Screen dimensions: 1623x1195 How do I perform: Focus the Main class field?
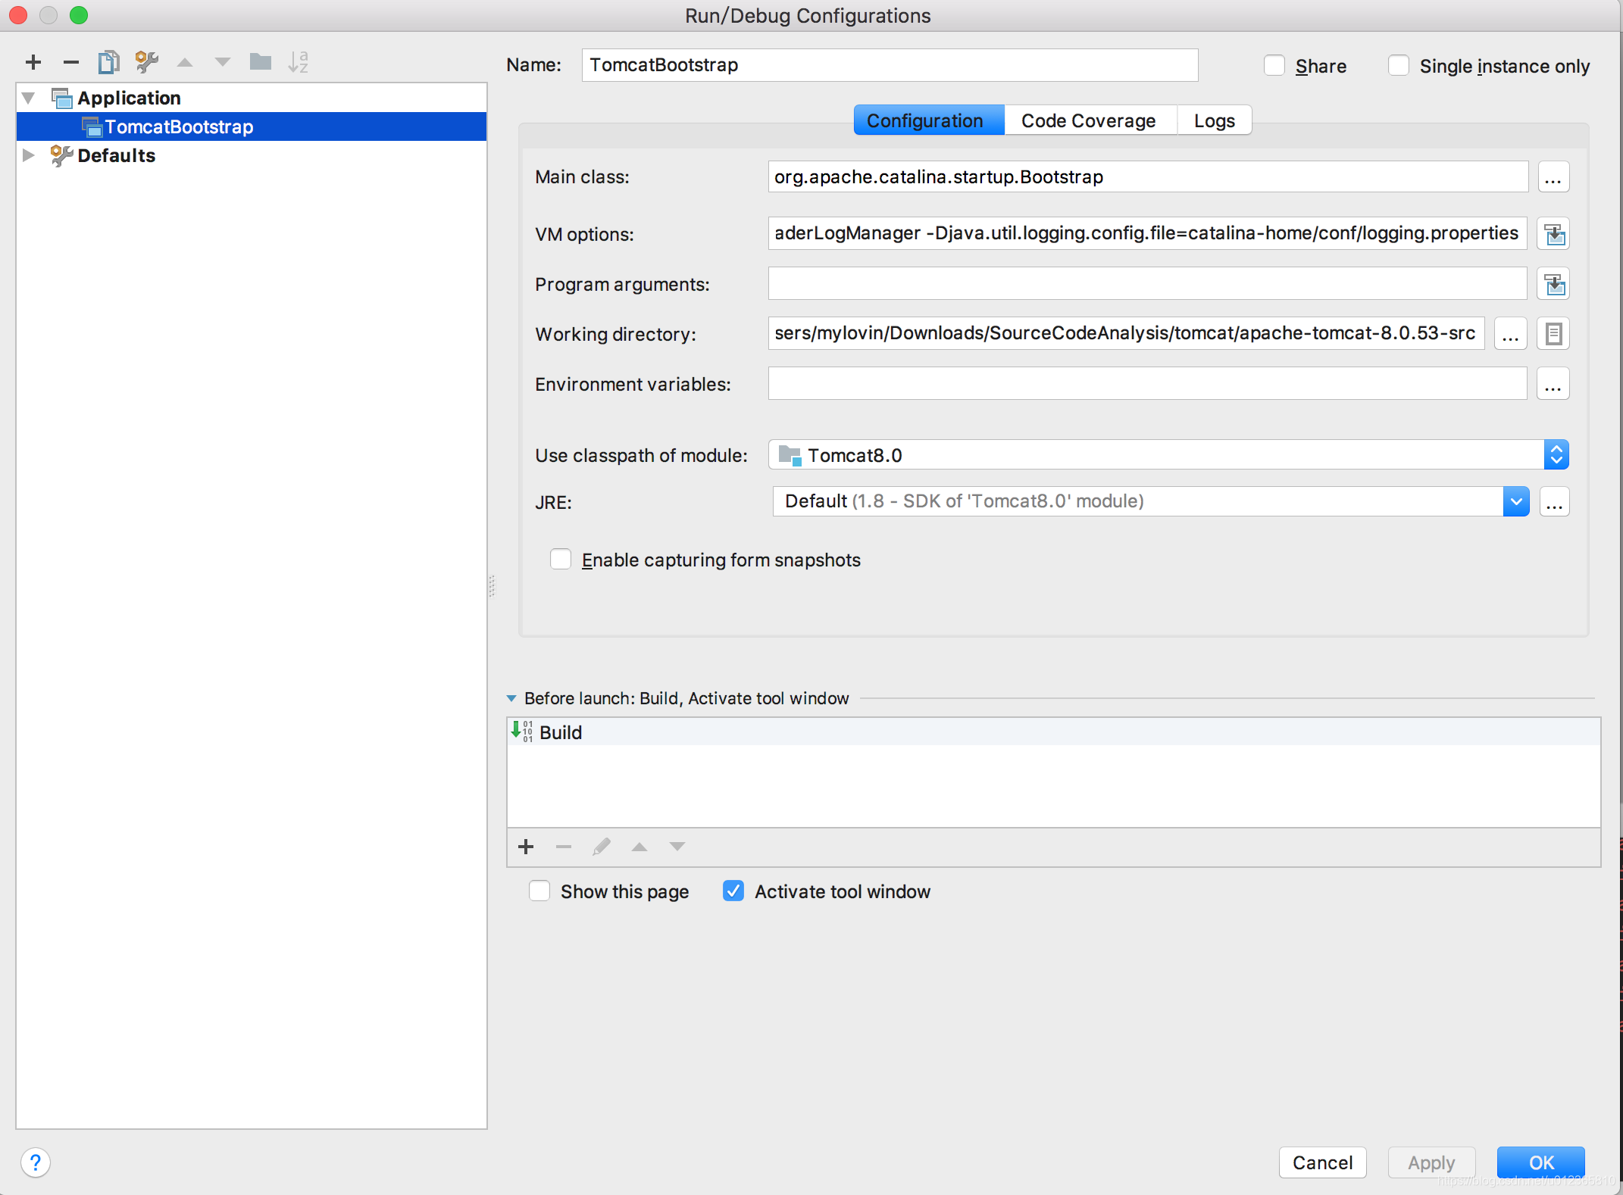tap(1148, 177)
